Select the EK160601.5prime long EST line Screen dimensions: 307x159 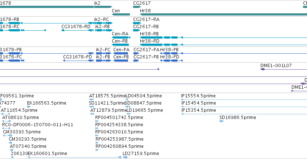[74, 157]
